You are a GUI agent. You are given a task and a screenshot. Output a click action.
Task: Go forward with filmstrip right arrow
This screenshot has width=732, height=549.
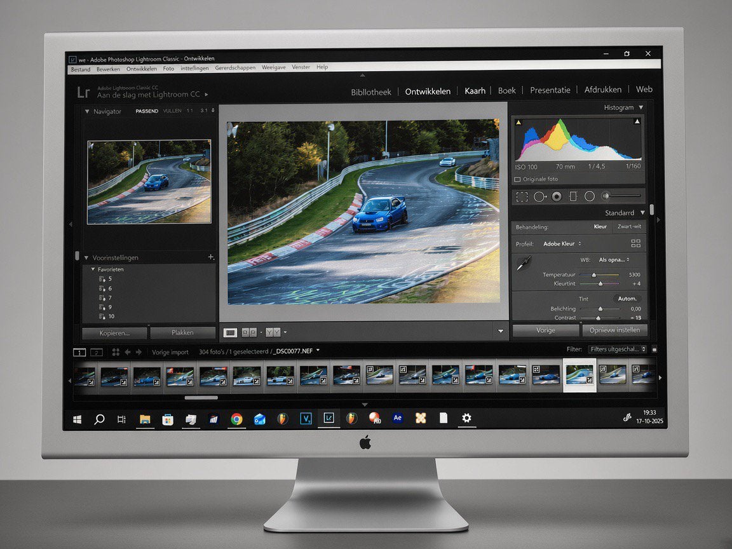pyautogui.click(x=139, y=352)
